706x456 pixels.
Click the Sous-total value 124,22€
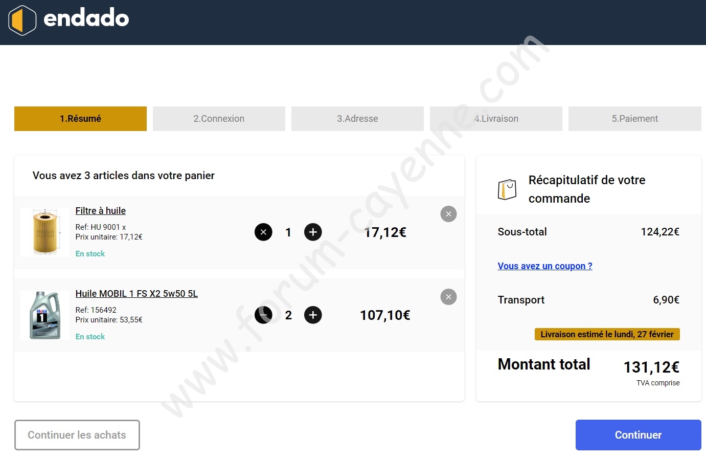pyautogui.click(x=660, y=232)
